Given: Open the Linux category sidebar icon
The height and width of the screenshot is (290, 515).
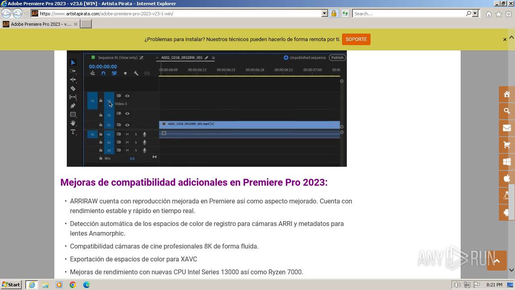Looking at the screenshot, I should click(507, 195).
